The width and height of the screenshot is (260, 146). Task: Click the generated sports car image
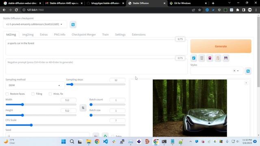pos(190,108)
